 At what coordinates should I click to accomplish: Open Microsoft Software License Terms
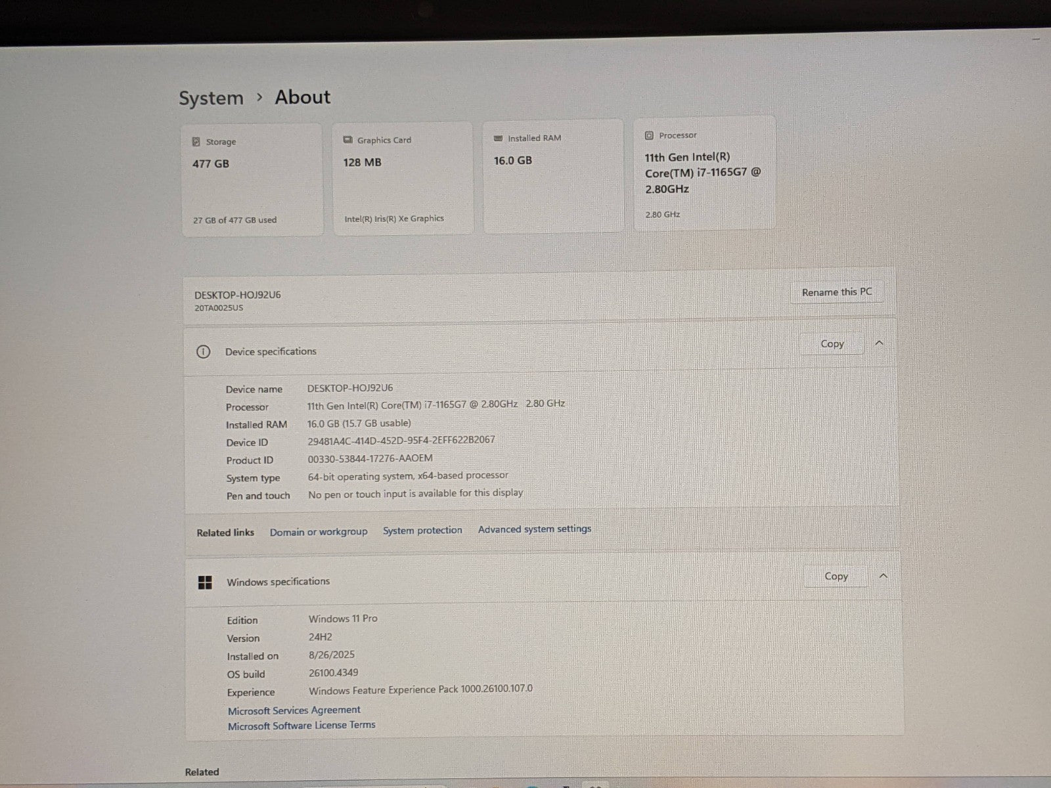pos(302,726)
